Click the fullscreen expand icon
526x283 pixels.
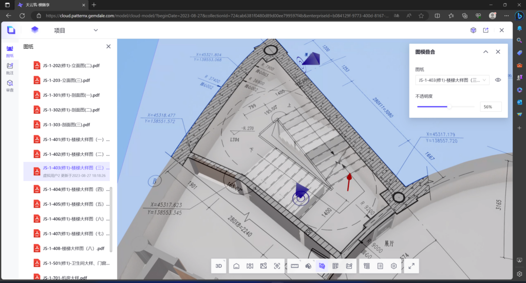[411, 266]
